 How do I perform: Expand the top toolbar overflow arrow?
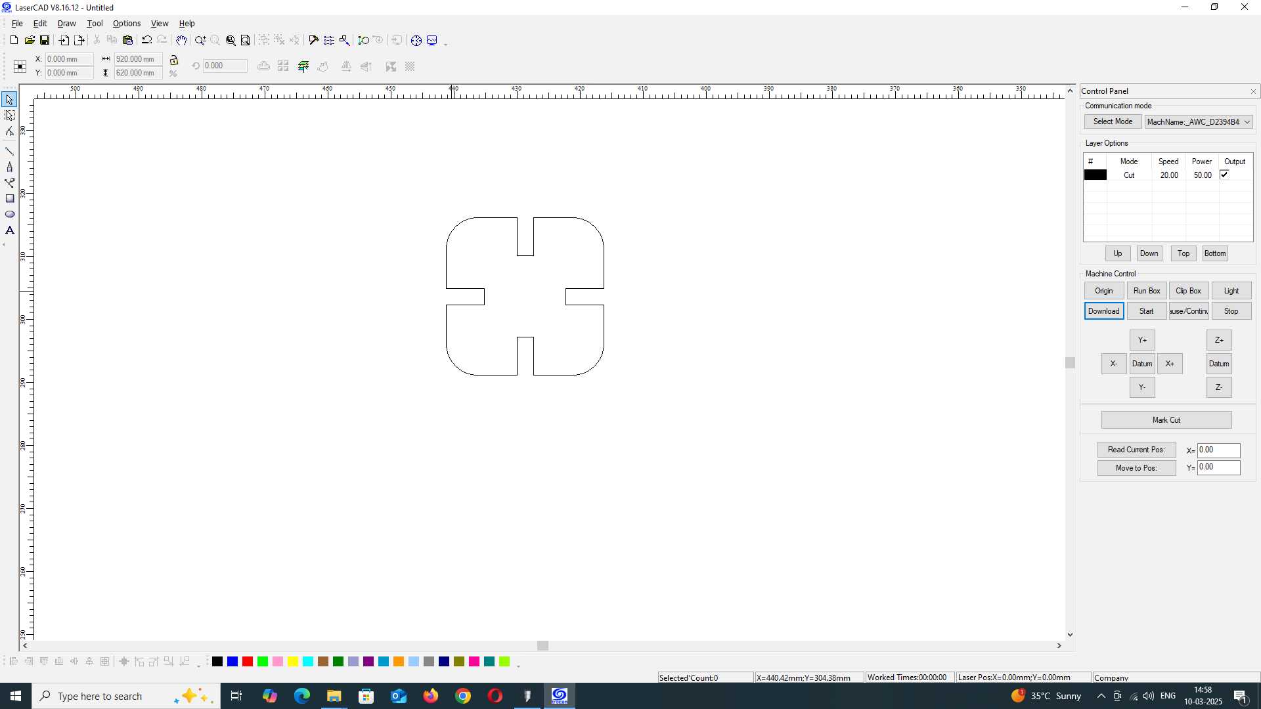[446, 44]
